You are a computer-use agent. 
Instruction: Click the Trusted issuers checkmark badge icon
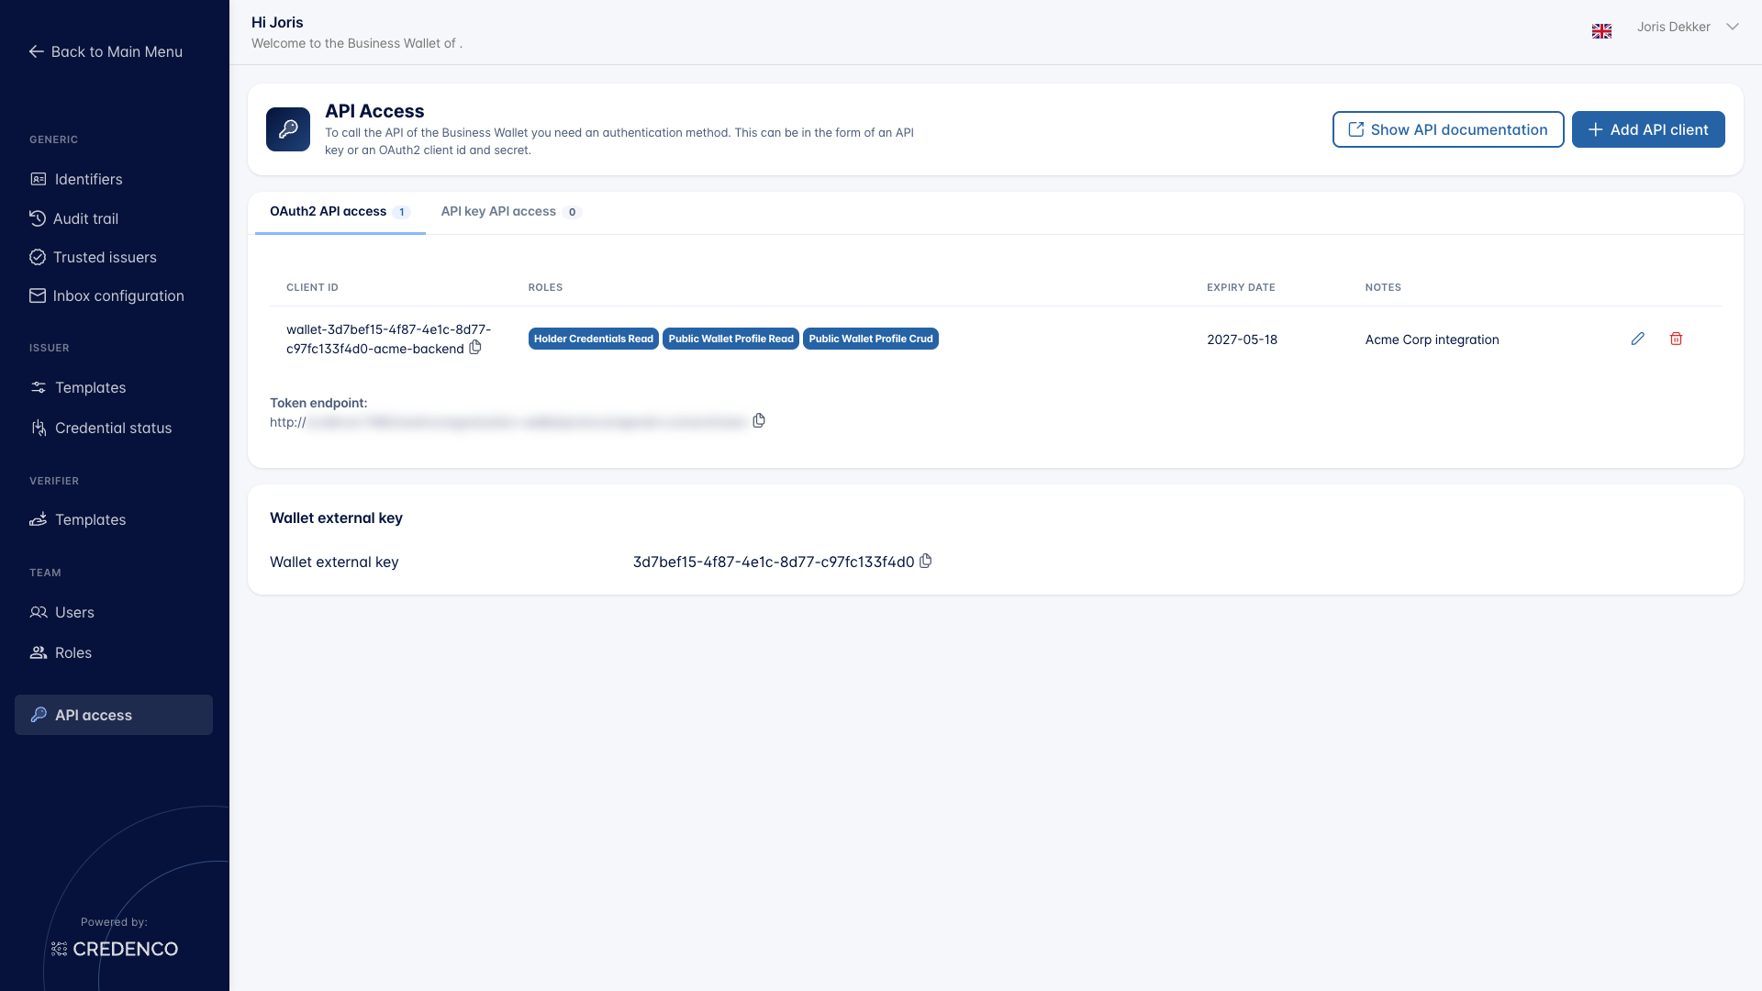click(x=38, y=257)
